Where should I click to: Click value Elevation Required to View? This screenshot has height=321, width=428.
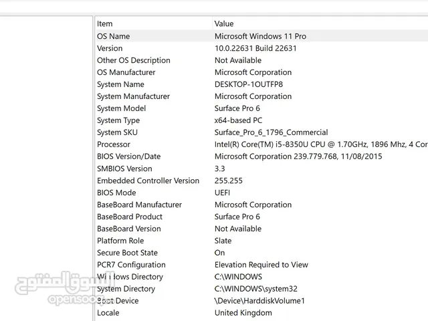click(261, 265)
